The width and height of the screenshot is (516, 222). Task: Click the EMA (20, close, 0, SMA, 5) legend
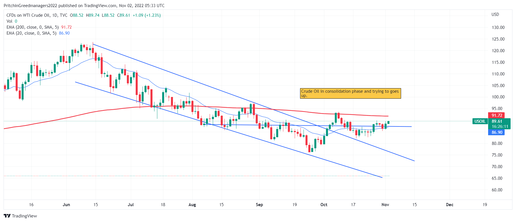point(38,33)
